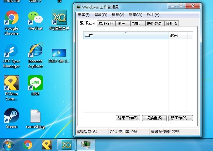Switch to XQ app in taskbar
This screenshot has height=151, width=213.
pyautogui.click(x=67, y=145)
